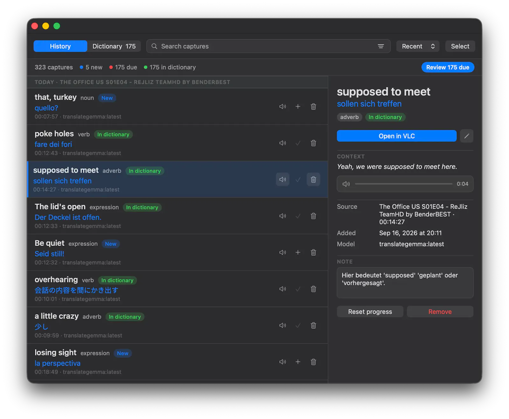This screenshot has width=509, height=419.
Task: Click 'In dictionary' badge in detail panel
Action: (x=385, y=117)
